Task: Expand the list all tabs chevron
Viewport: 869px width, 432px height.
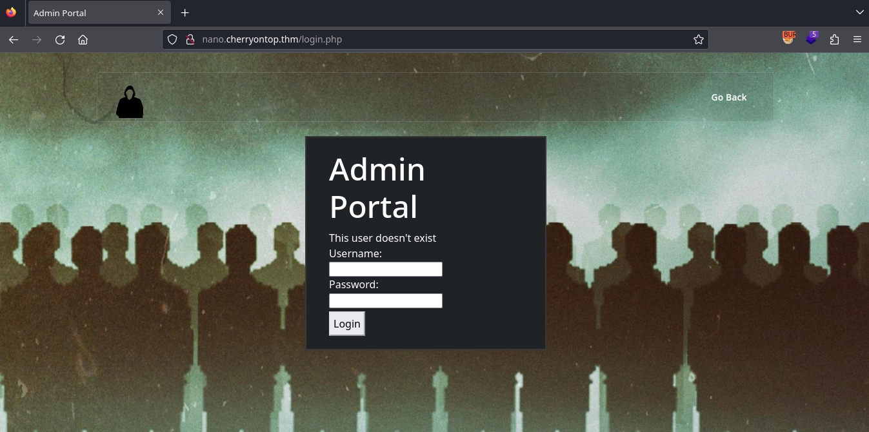Action: (x=859, y=12)
